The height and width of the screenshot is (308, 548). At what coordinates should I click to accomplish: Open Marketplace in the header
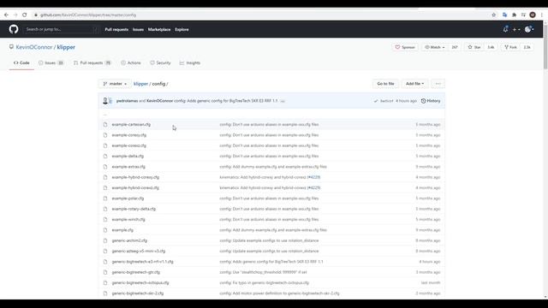point(159,30)
